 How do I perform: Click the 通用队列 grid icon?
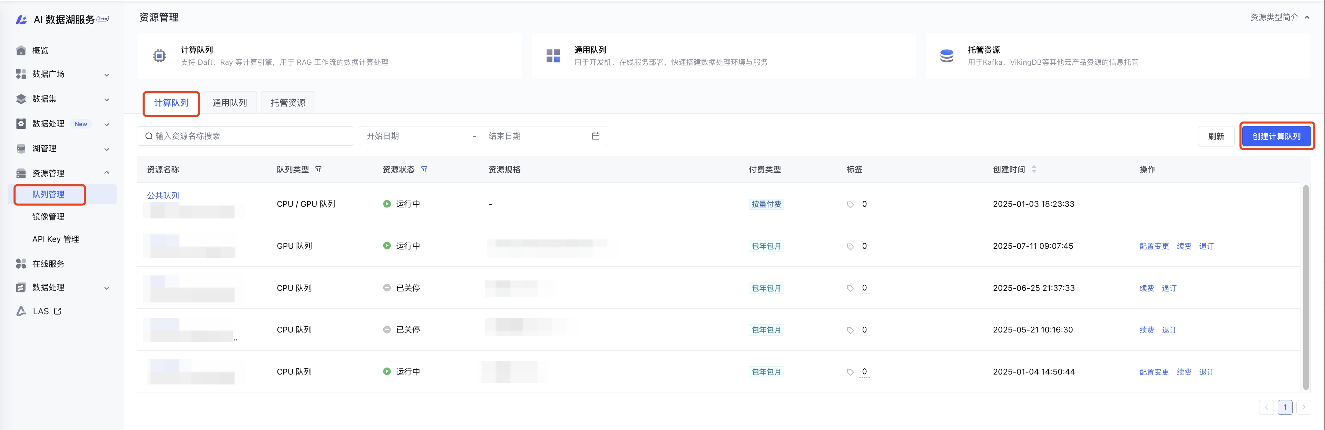pyautogui.click(x=553, y=55)
